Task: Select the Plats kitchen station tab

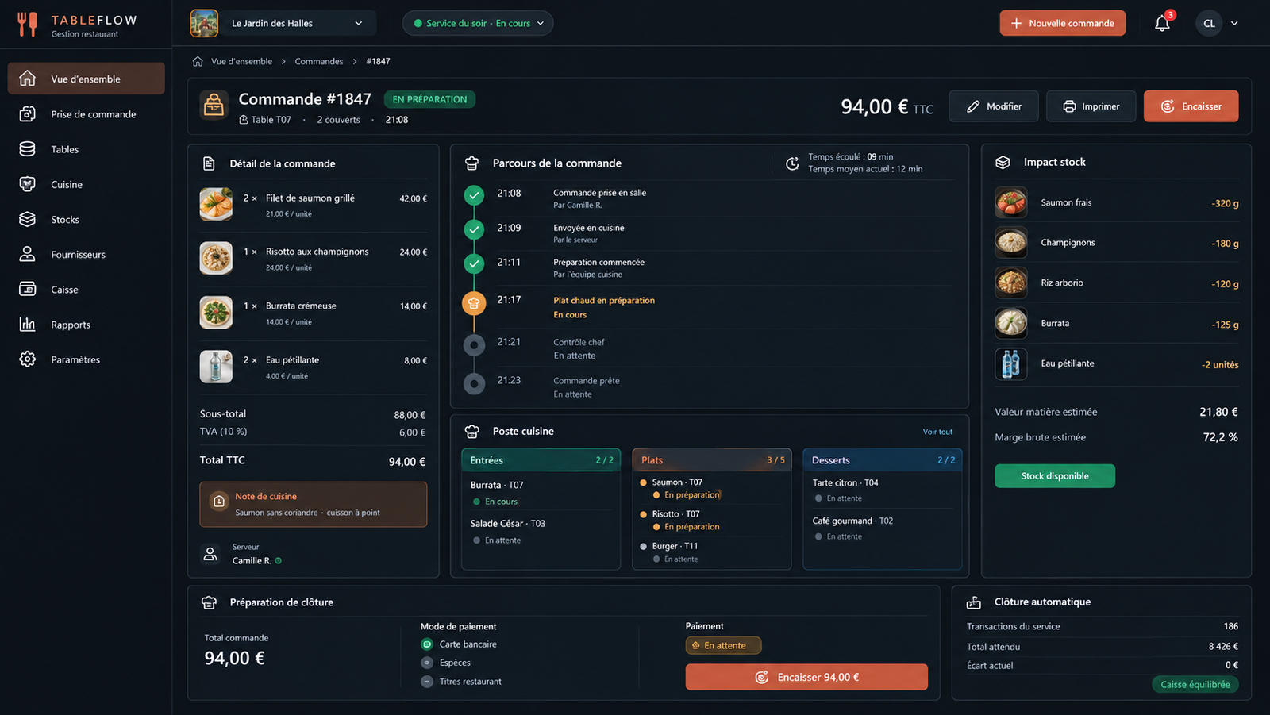Action: coord(712,460)
